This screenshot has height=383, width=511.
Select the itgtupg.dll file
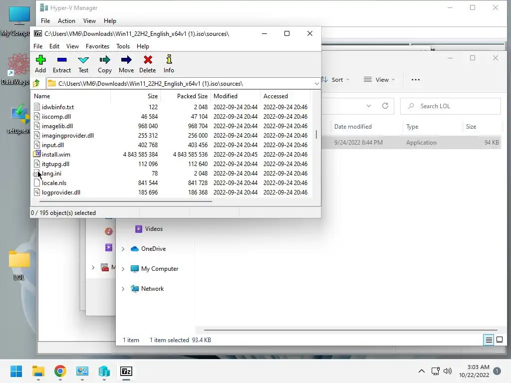[x=55, y=164]
